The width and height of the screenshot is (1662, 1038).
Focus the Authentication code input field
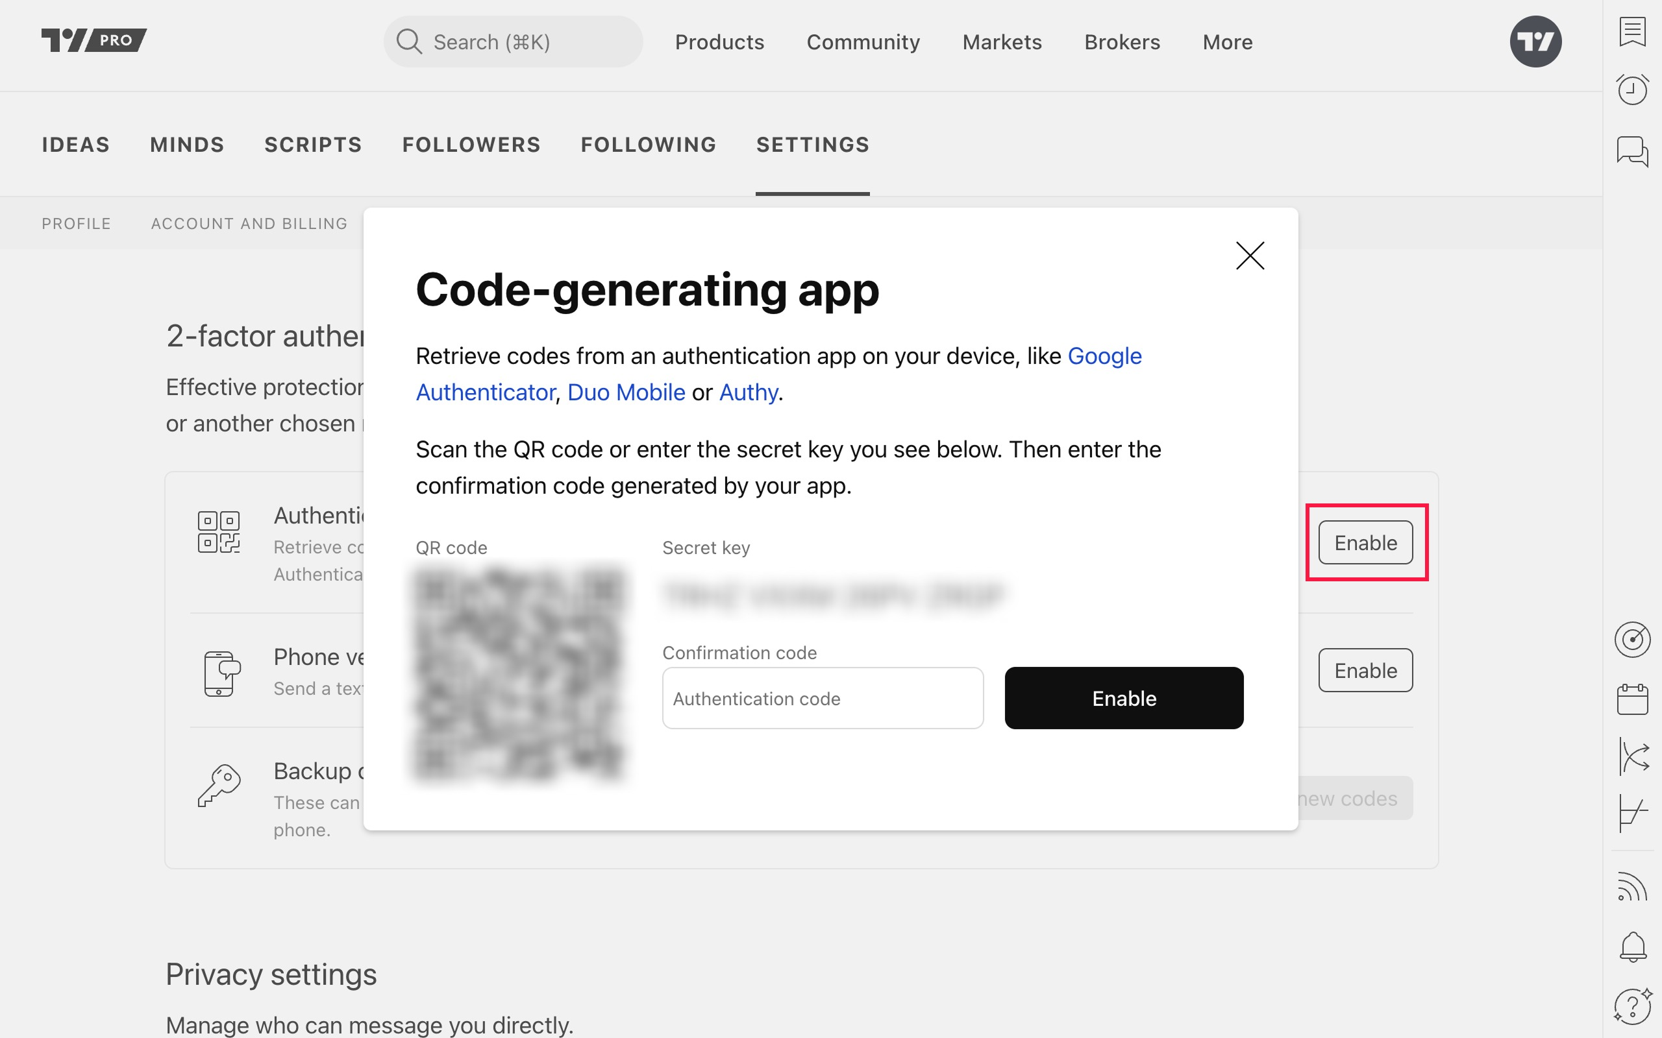822,698
